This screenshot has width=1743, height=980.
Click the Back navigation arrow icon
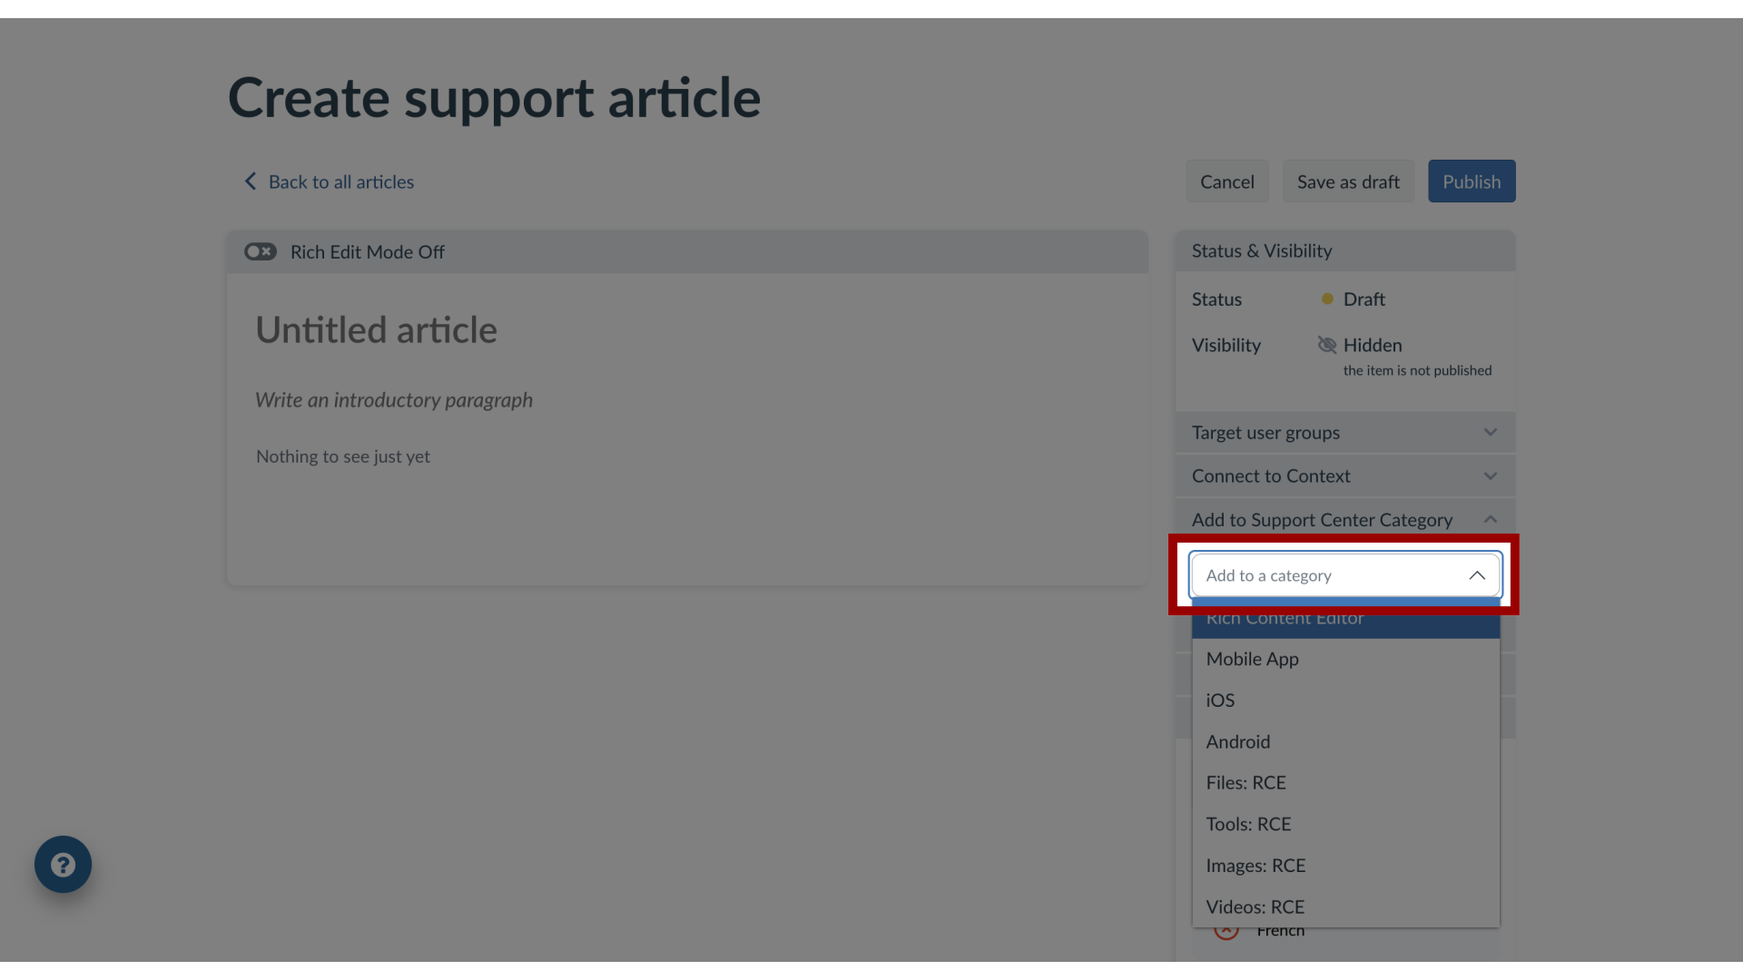pyautogui.click(x=251, y=181)
